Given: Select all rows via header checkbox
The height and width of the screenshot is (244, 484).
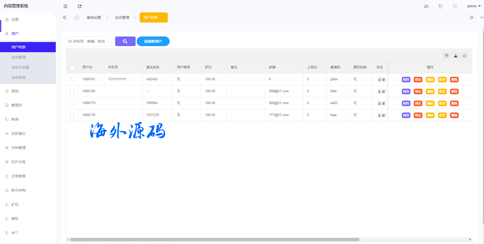Looking at the screenshot, I should click(72, 67).
